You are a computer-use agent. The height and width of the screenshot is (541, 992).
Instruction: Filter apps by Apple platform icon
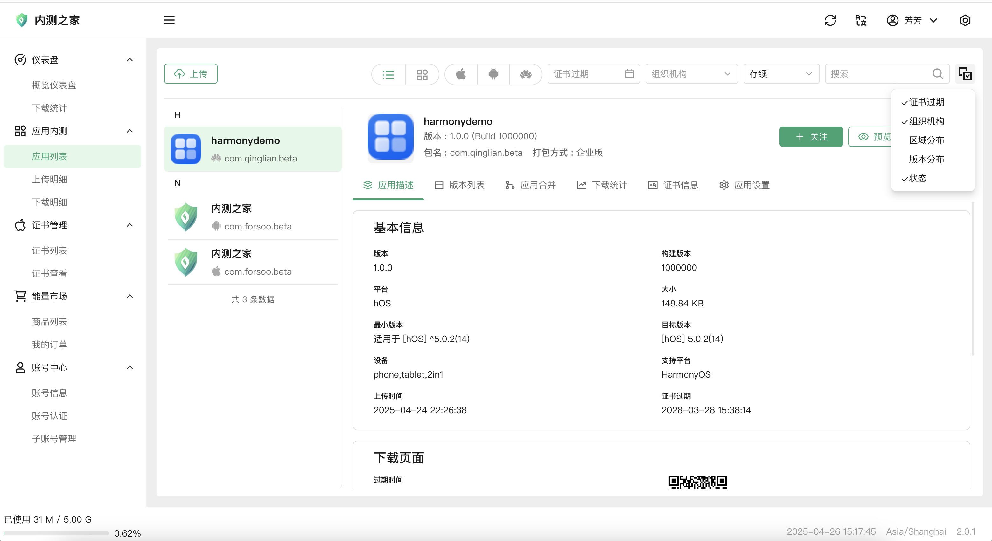pyautogui.click(x=461, y=74)
